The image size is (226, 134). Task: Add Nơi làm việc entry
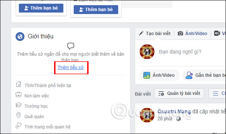click(x=37, y=96)
